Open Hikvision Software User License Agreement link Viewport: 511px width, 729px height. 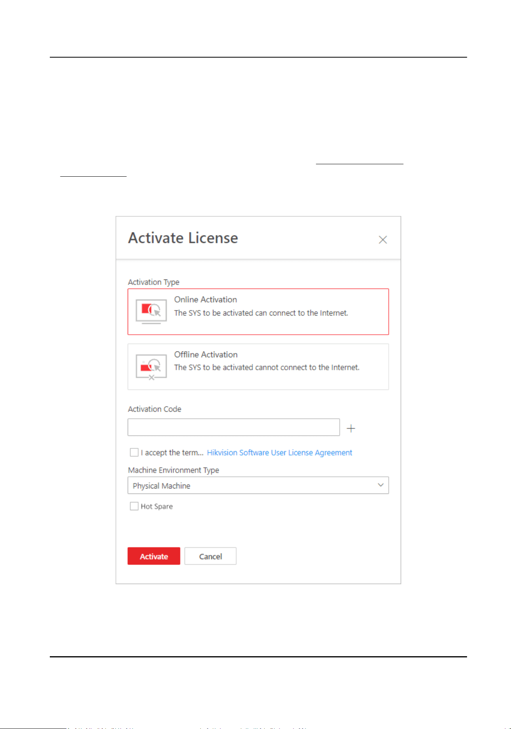pos(279,453)
